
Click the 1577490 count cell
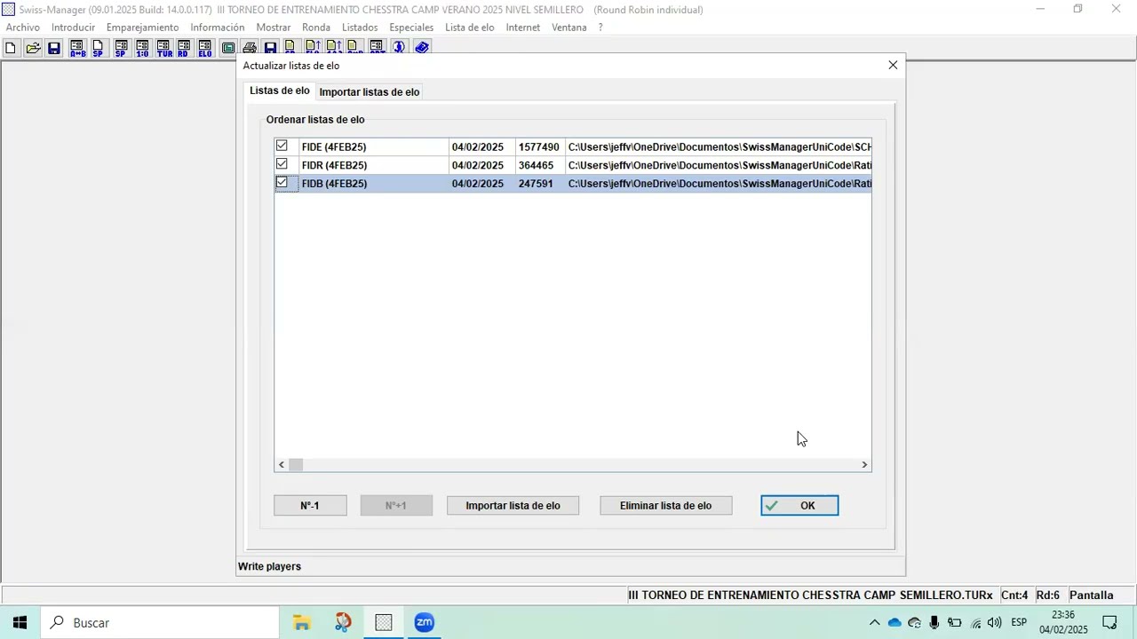point(539,147)
